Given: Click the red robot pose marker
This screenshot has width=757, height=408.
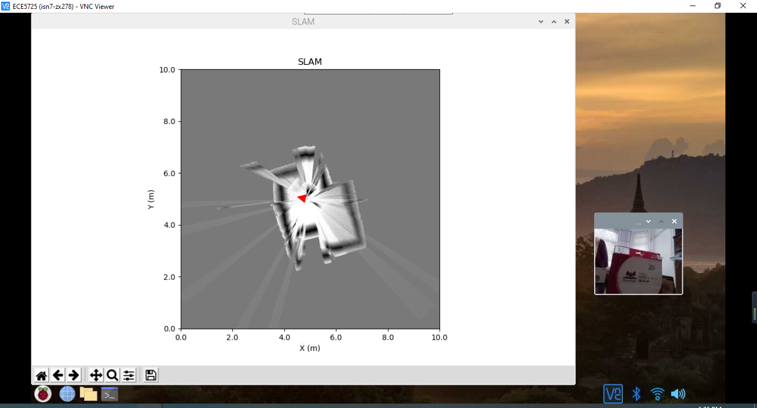Looking at the screenshot, I should click(303, 198).
